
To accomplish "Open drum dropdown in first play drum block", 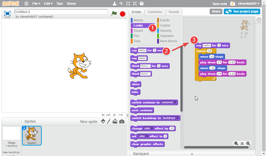I will 219,62.
